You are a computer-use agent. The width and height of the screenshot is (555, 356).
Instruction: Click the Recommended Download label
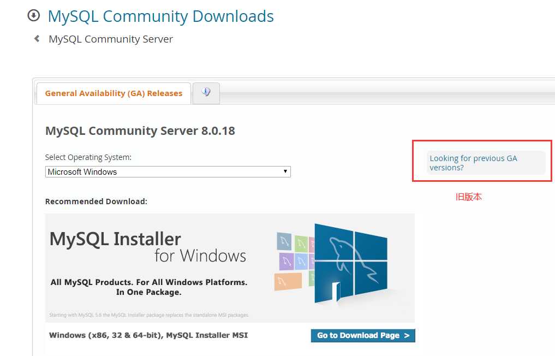[96, 201]
